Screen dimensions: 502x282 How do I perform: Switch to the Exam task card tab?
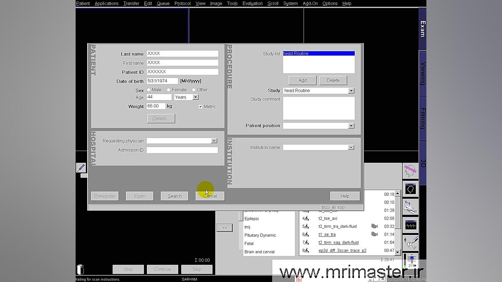[422, 28]
